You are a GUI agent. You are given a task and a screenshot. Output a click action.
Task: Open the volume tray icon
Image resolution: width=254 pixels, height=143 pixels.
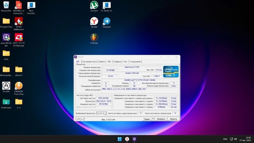click(236, 139)
